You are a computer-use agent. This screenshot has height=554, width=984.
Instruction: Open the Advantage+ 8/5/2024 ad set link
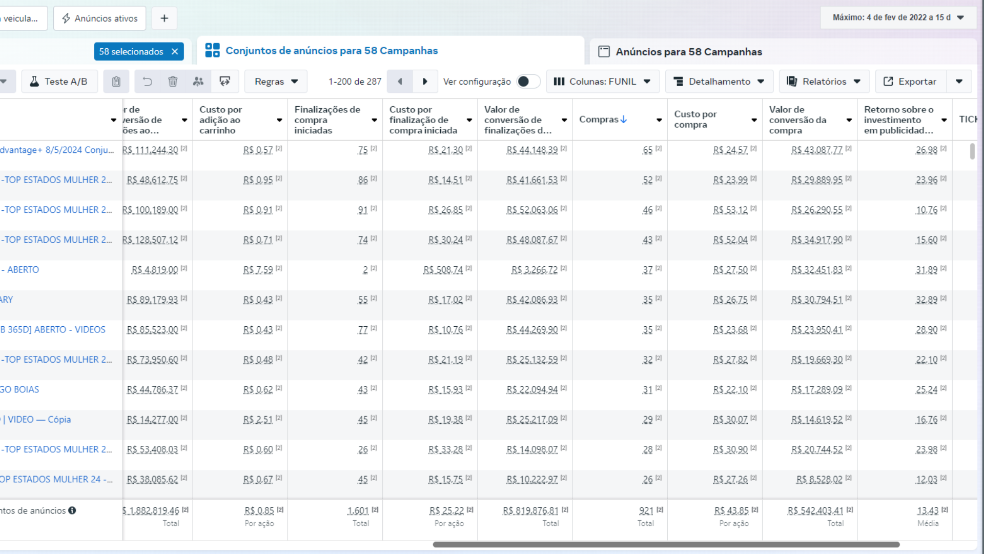57,150
